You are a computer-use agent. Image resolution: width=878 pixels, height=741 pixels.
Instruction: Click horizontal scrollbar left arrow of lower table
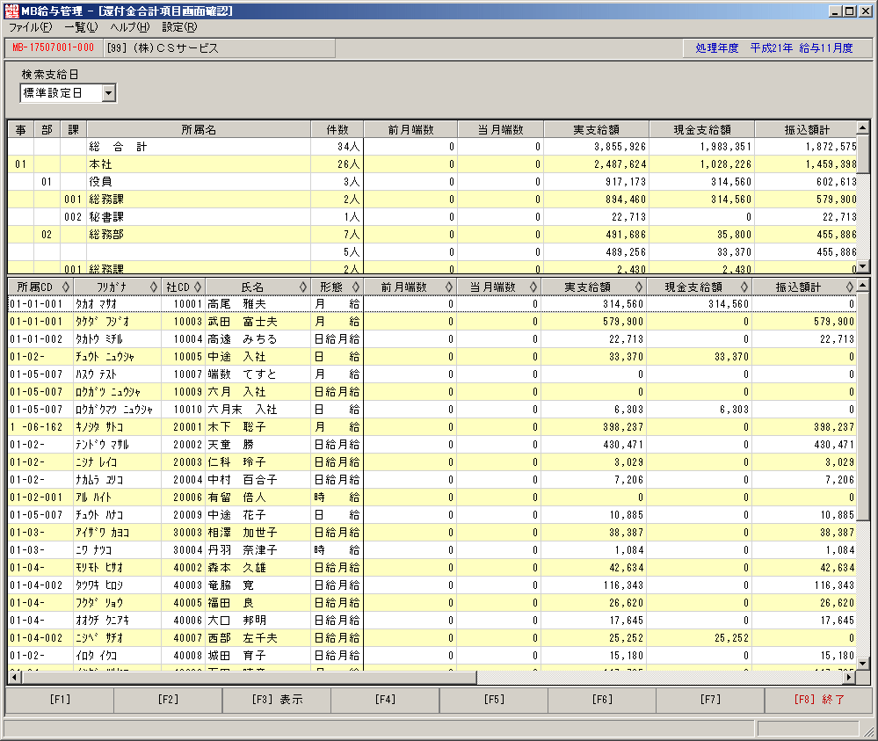pyautogui.click(x=15, y=678)
